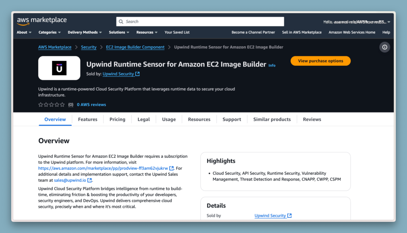The image size is (407, 233).
Task: Open Sell in AWS Marketplace
Action: point(302,32)
